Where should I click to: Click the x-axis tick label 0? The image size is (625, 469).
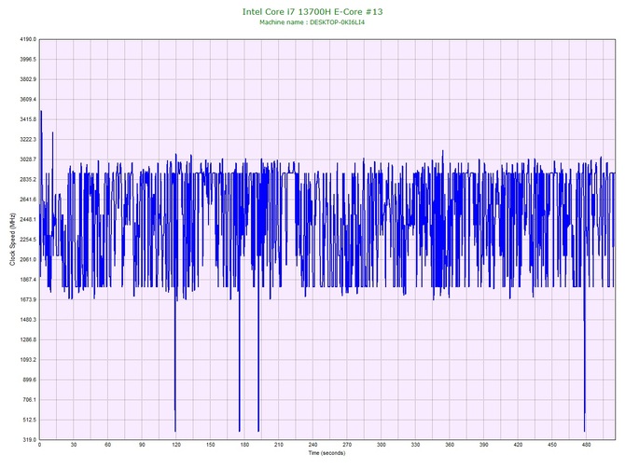tap(39, 445)
